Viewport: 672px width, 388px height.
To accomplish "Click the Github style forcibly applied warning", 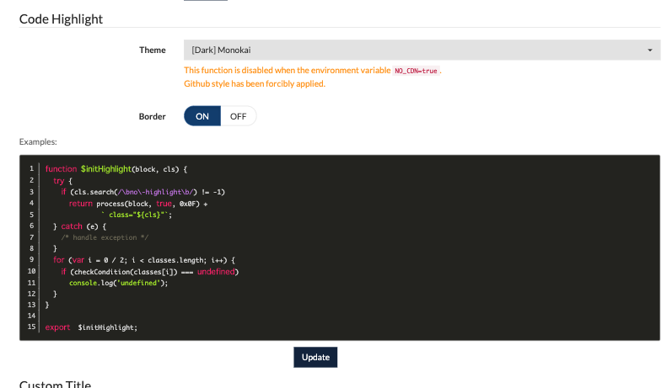I will (x=255, y=84).
